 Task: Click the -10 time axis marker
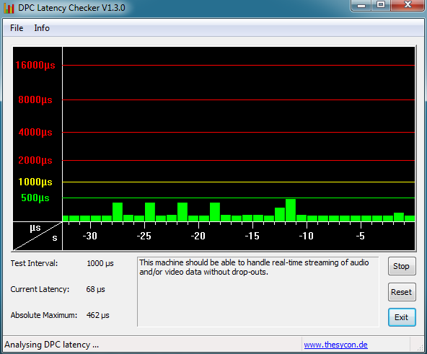(306, 236)
